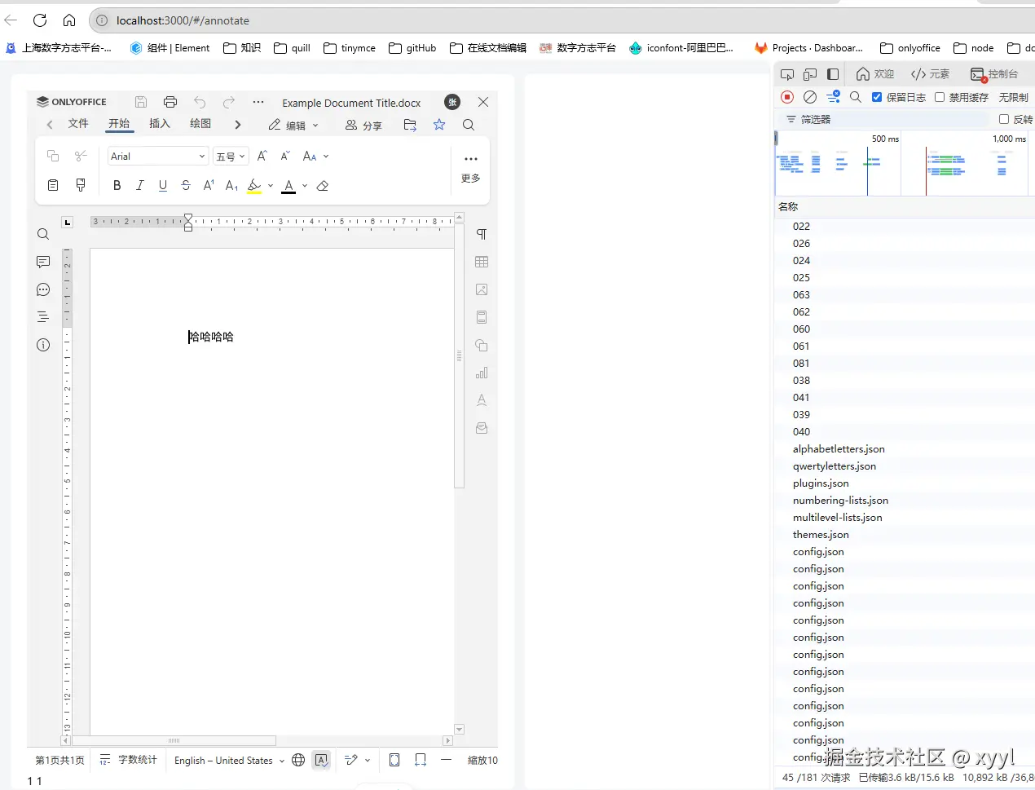Image resolution: width=1035 pixels, height=790 pixels.
Task: Check the 反转 checkbox
Action: pyautogui.click(x=1004, y=119)
